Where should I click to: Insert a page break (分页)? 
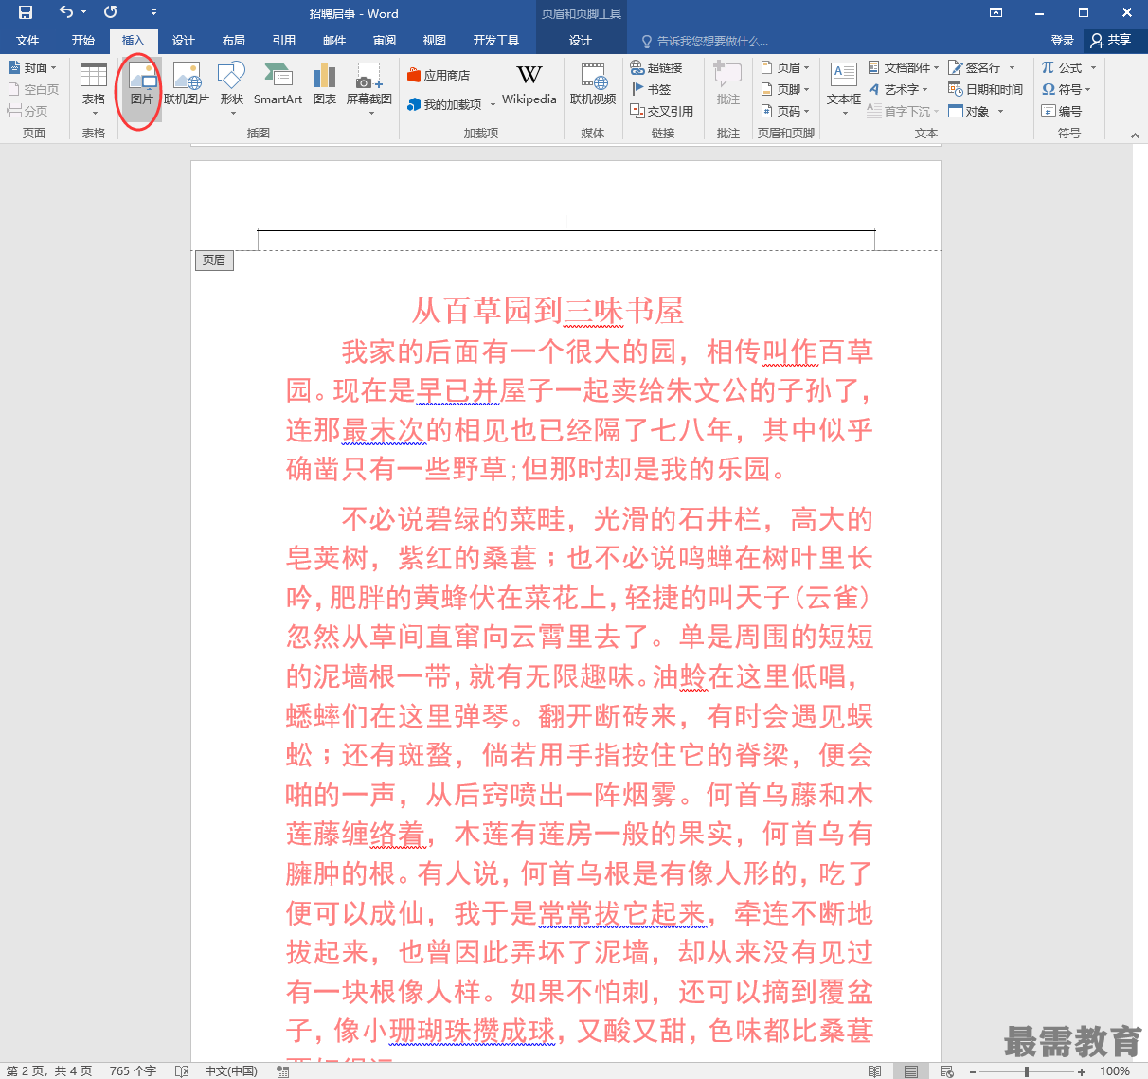tap(27, 111)
